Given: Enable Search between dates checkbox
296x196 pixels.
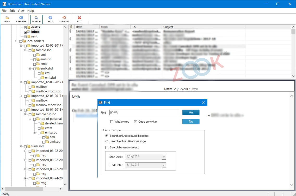Looking at the screenshot, I should 107,148.
